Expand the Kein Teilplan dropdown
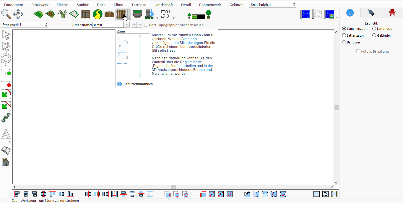This screenshot has height=203, width=403. click(272, 4)
